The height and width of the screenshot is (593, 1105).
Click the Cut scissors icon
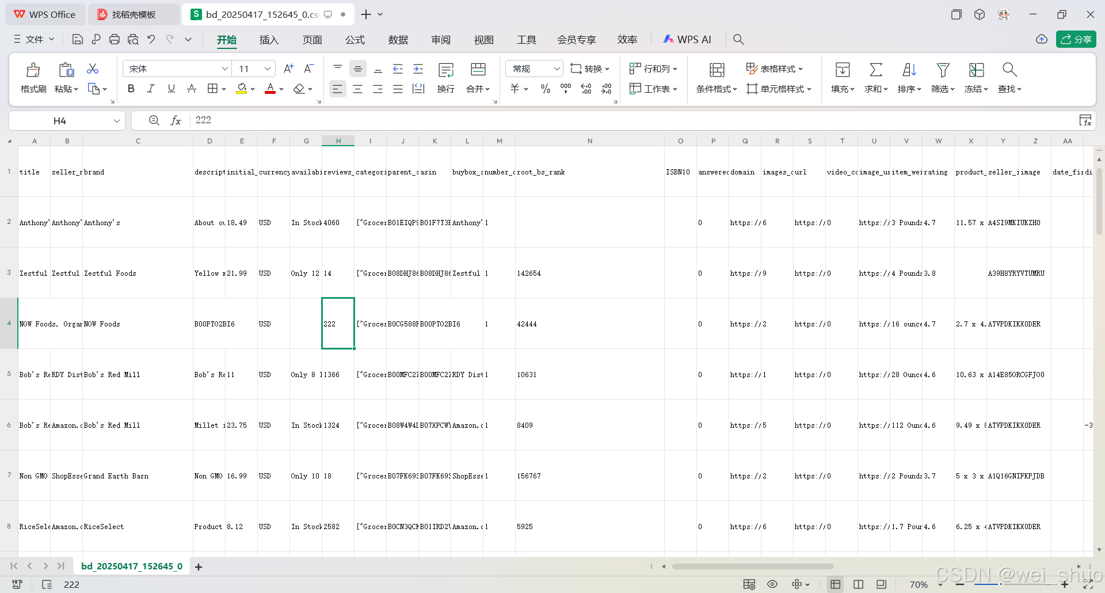93,69
